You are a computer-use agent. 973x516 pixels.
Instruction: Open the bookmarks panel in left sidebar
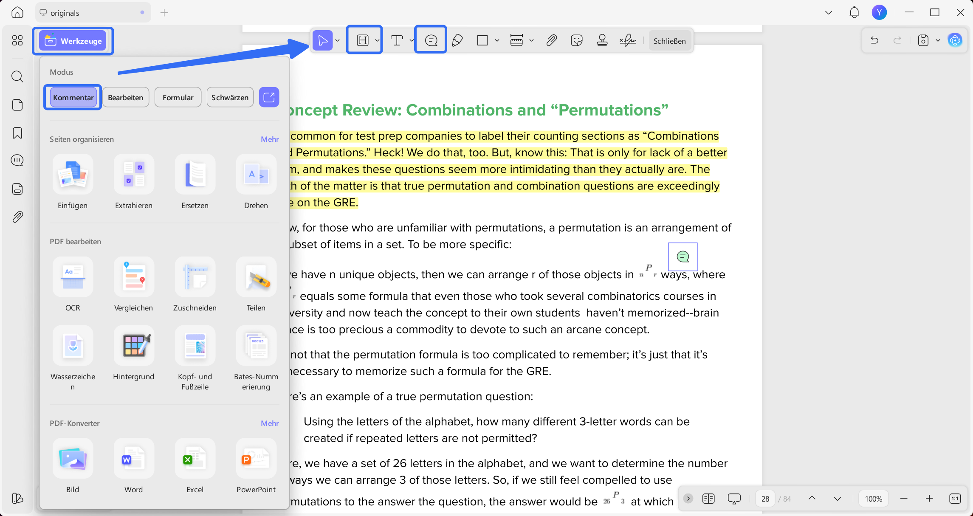click(17, 133)
